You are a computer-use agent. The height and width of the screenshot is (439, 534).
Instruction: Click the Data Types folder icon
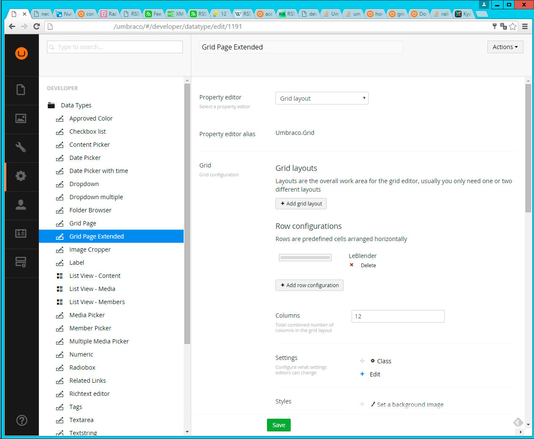[51, 105]
